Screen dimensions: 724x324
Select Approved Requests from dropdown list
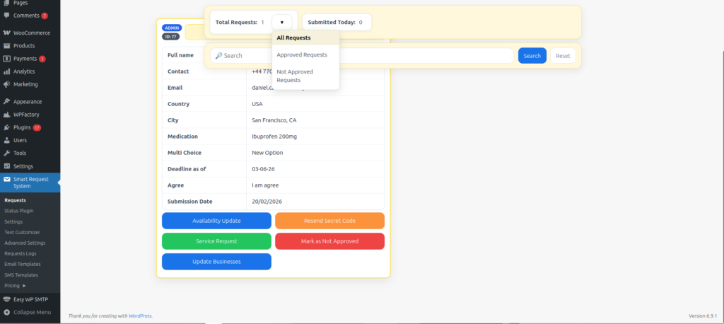[x=302, y=54]
